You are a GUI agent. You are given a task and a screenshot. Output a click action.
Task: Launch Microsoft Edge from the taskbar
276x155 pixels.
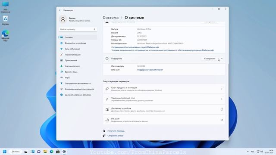tap(51, 152)
